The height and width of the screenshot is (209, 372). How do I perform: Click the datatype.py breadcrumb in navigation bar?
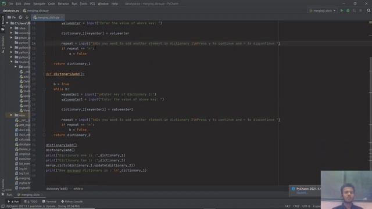click(11, 10)
